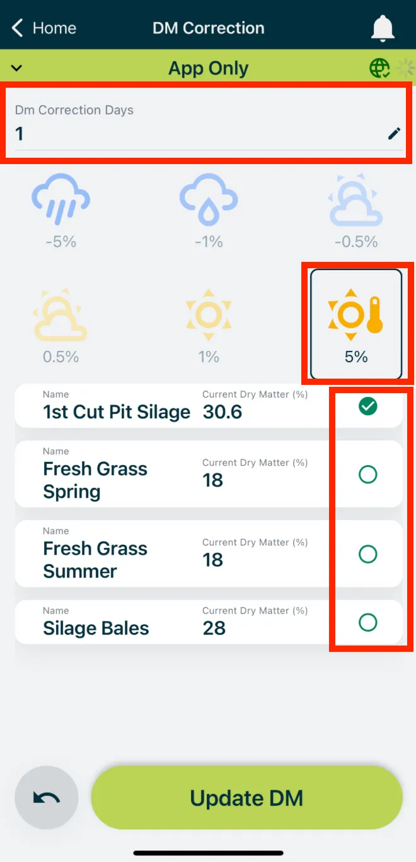Click the globe sync status icon

(379, 68)
